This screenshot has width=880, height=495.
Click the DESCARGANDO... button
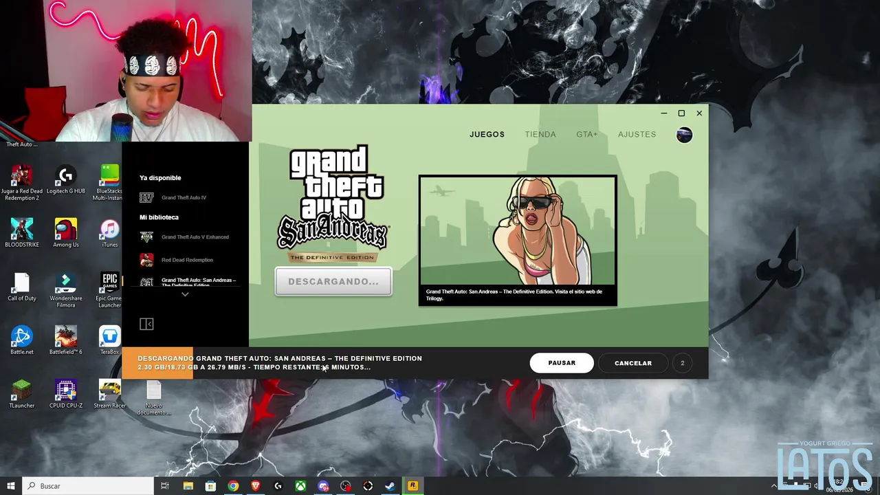(333, 281)
